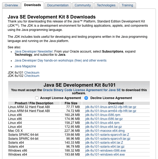Image resolution: width=158 pixels, height=159 pixels.
Task: Click the 139.66 MB file size
Action: pos(72,134)
